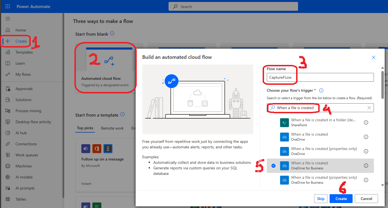Image resolution: width=388 pixels, height=208 pixels.
Task: Open the Automated cloud flow card
Action: 106,68
